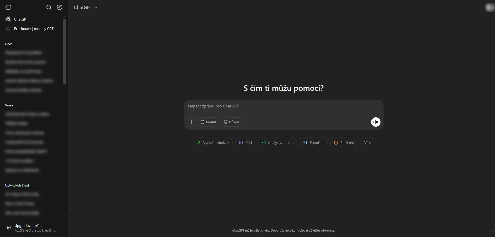This screenshot has height=237, width=495.
Task: Click the Uplynulých 7 dní heading
Action: [x=17, y=185]
